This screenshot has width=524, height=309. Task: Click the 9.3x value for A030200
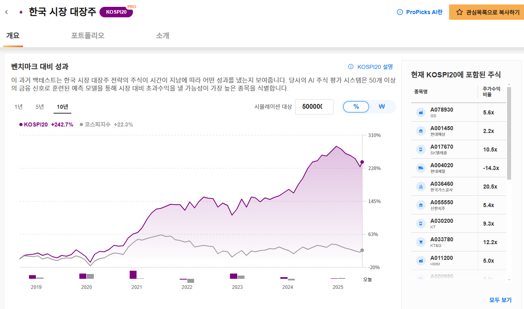point(489,224)
